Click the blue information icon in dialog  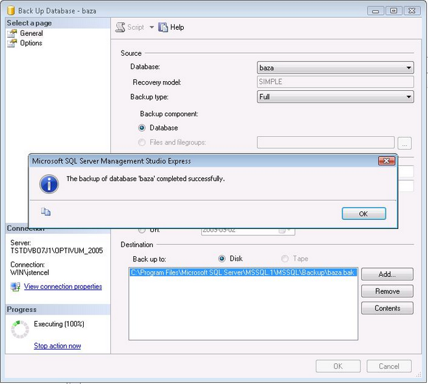[x=49, y=184]
